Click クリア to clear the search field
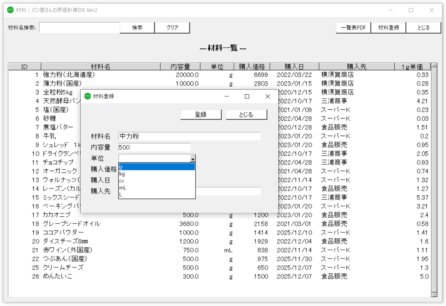Viewport: 446px width, 306px height. [x=172, y=28]
